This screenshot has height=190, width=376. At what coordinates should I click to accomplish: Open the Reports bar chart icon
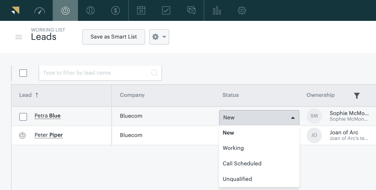click(217, 10)
